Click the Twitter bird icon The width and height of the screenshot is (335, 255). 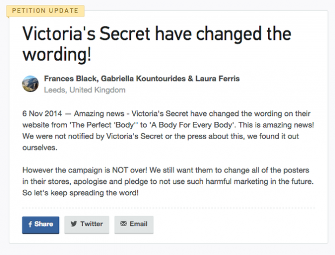(73, 224)
